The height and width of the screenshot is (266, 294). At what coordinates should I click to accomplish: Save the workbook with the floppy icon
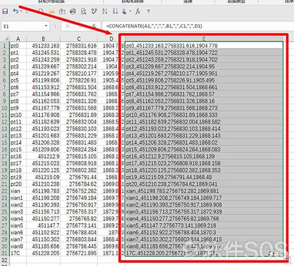click(5, 11)
